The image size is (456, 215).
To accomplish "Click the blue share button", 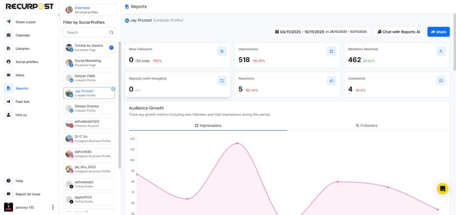I will (438, 32).
